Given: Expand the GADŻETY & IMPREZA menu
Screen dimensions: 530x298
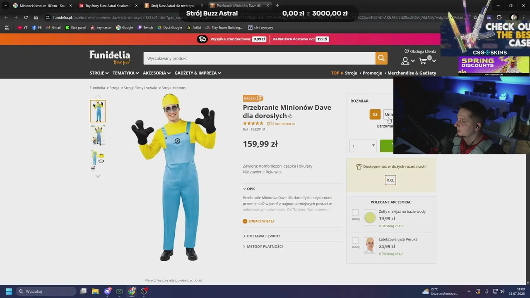Looking at the screenshot, I should point(198,73).
